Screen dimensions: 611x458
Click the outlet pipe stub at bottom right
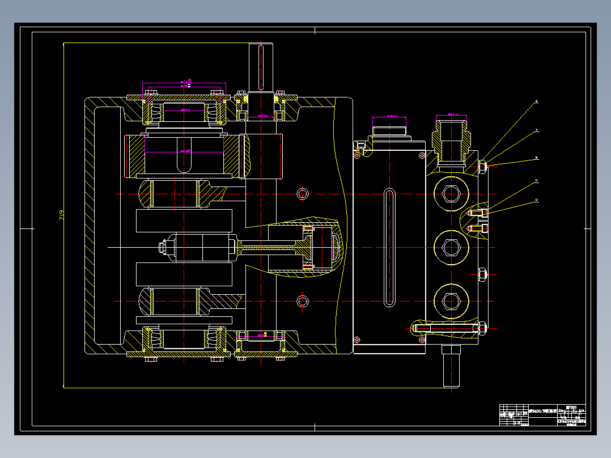point(451,366)
